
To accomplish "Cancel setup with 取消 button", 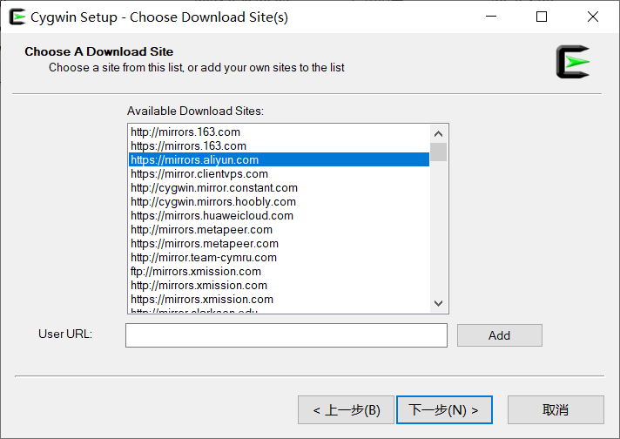I will 556,409.
